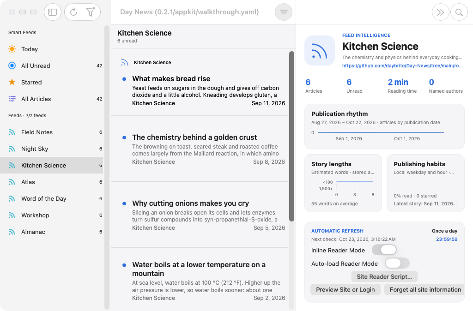
Task: Click the Today sun icon
Action: [12, 49]
